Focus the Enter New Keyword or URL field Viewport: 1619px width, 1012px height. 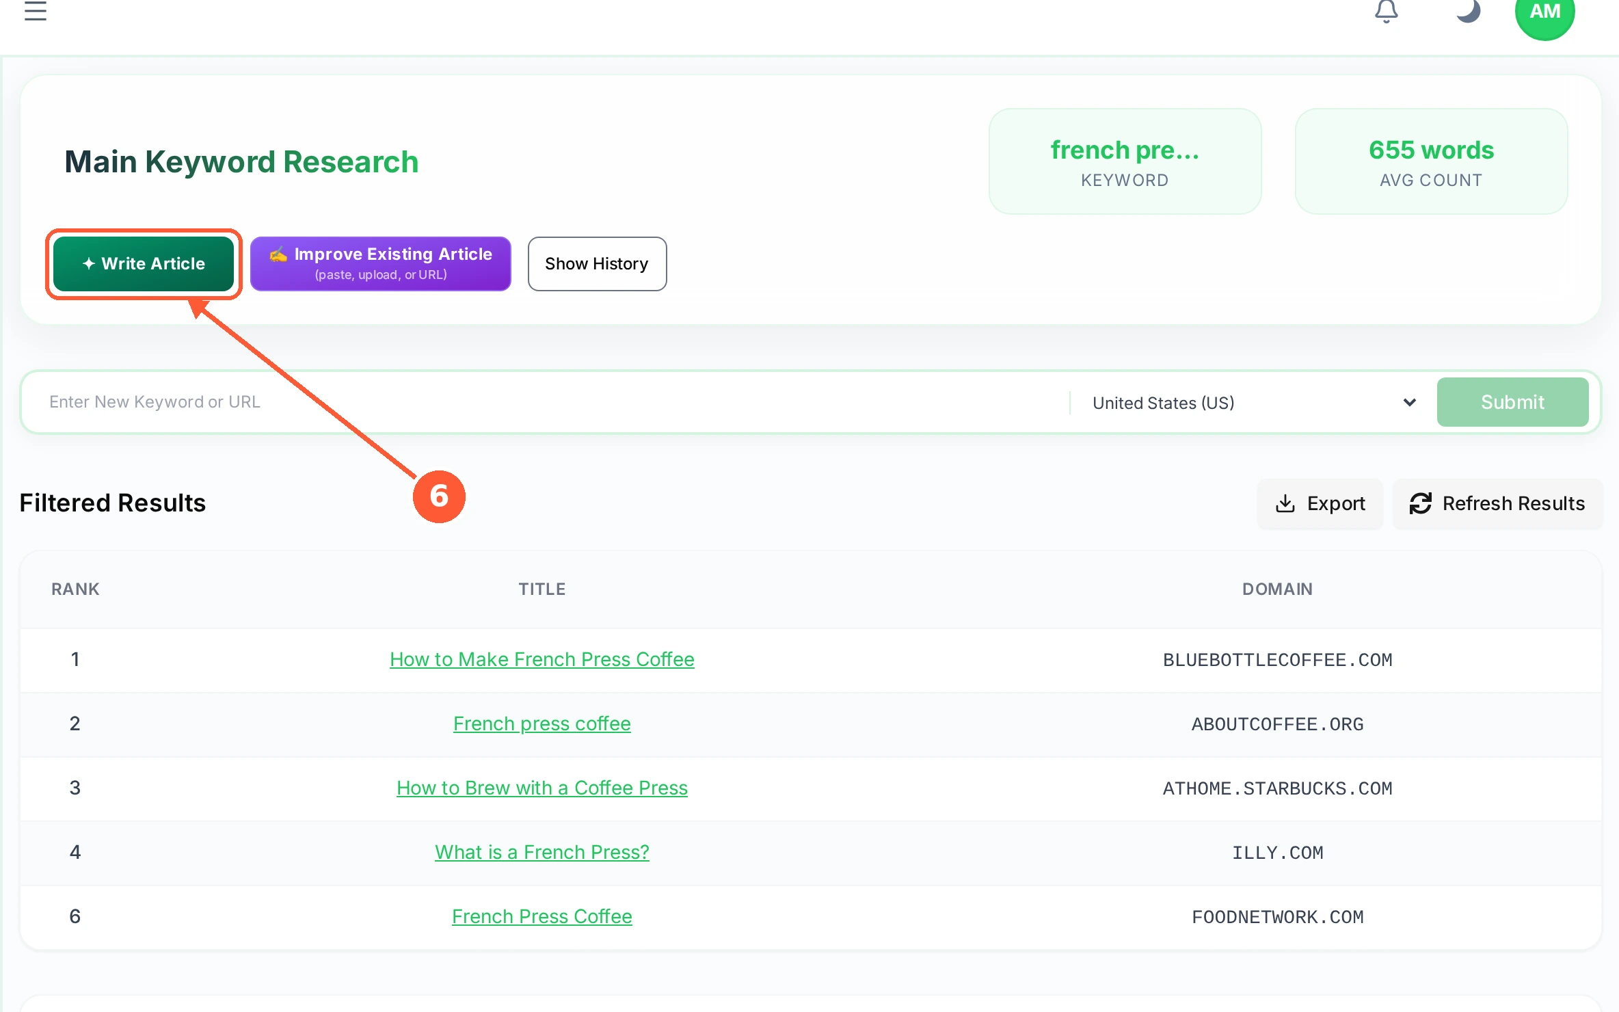[547, 402]
